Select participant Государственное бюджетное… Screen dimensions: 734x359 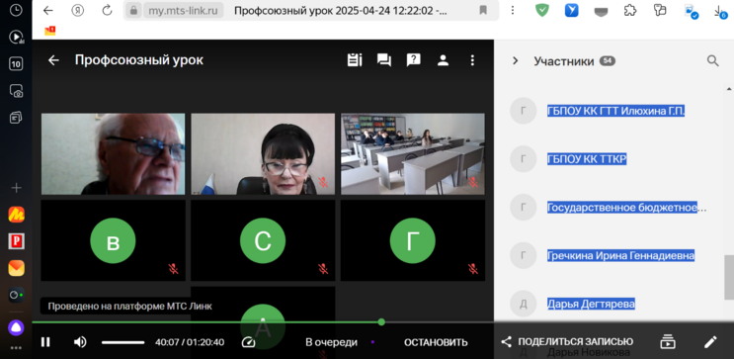click(x=626, y=207)
